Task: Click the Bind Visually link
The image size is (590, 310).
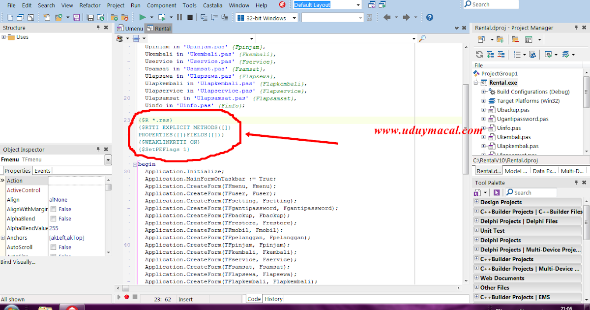Action: pos(18,262)
